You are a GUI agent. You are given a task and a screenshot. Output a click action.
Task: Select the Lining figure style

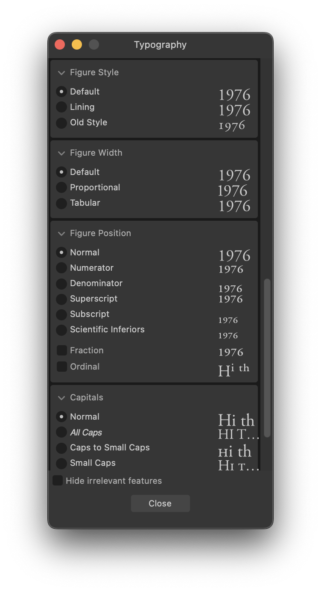(x=61, y=107)
